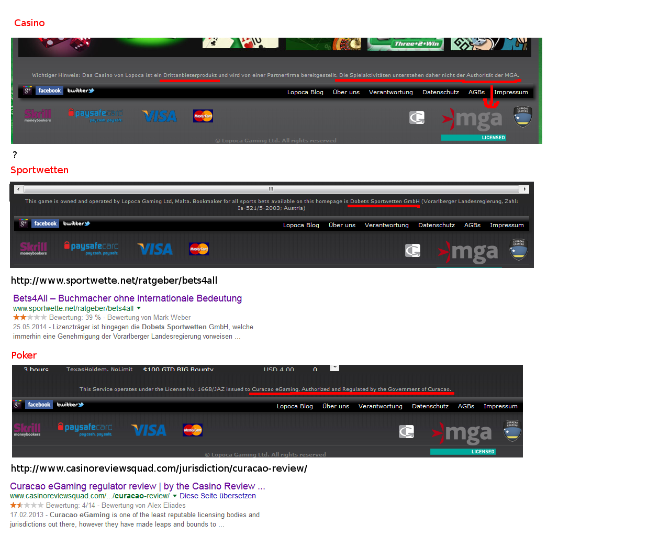Viewport: 670px width, 536px height.
Task: Go to Datenschutz in the Poker footer menu
Action: click(430, 406)
